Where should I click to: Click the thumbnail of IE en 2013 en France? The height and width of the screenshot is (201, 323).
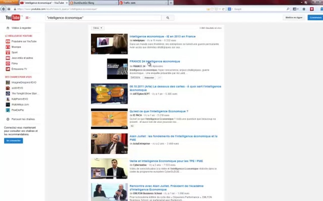[109, 44]
